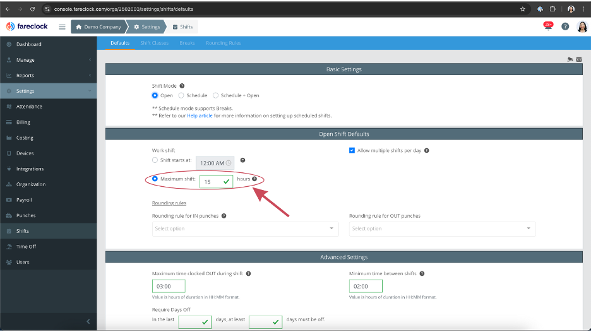Click the Attendance sidebar icon
591x332 pixels.
point(9,107)
